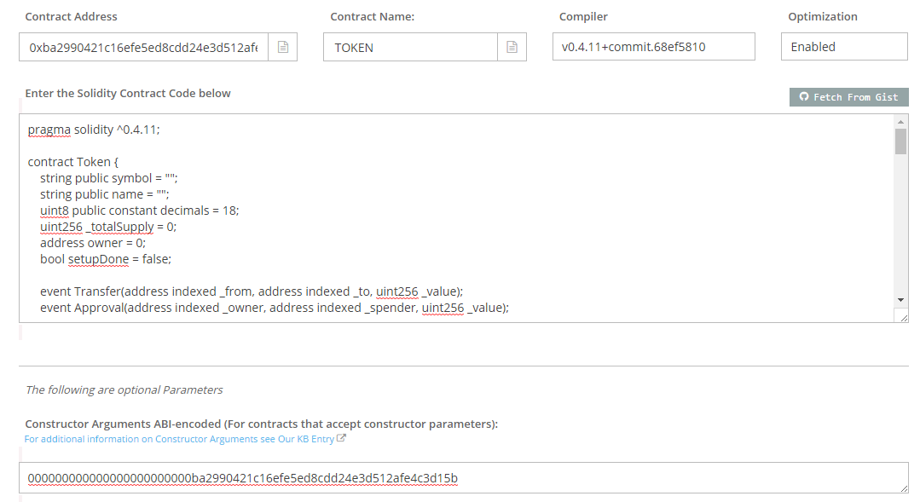Viewport: 920px width, 502px height.
Task: Focus the Contract Name field showing TOKEN
Action: click(x=410, y=48)
